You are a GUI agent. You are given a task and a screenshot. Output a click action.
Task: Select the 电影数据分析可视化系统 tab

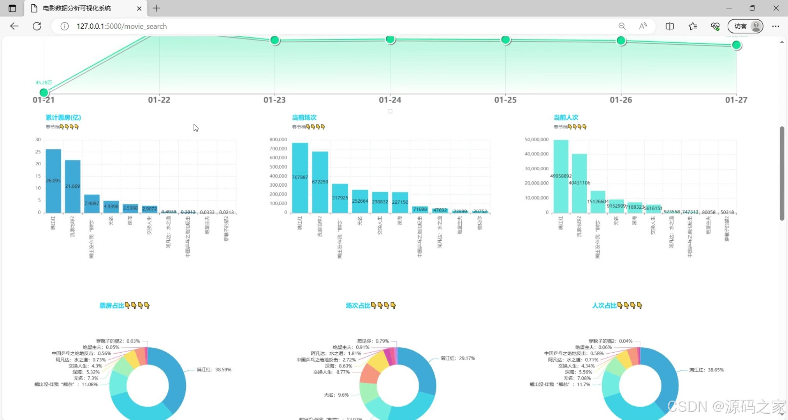(77, 8)
